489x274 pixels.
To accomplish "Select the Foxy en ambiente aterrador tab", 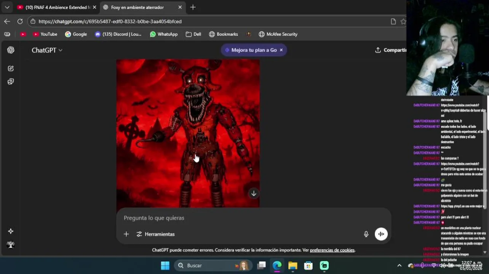I will click(137, 7).
